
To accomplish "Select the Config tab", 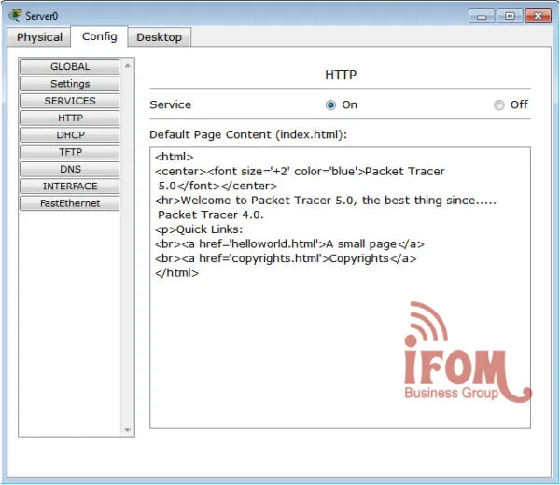I will [x=99, y=36].
